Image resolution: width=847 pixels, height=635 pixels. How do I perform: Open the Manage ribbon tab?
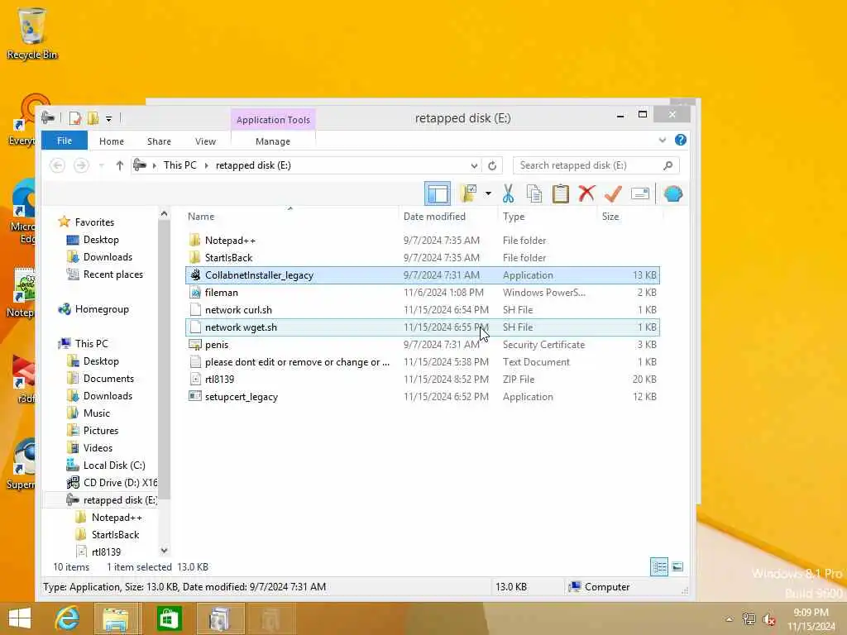click(x=273, y=141)
